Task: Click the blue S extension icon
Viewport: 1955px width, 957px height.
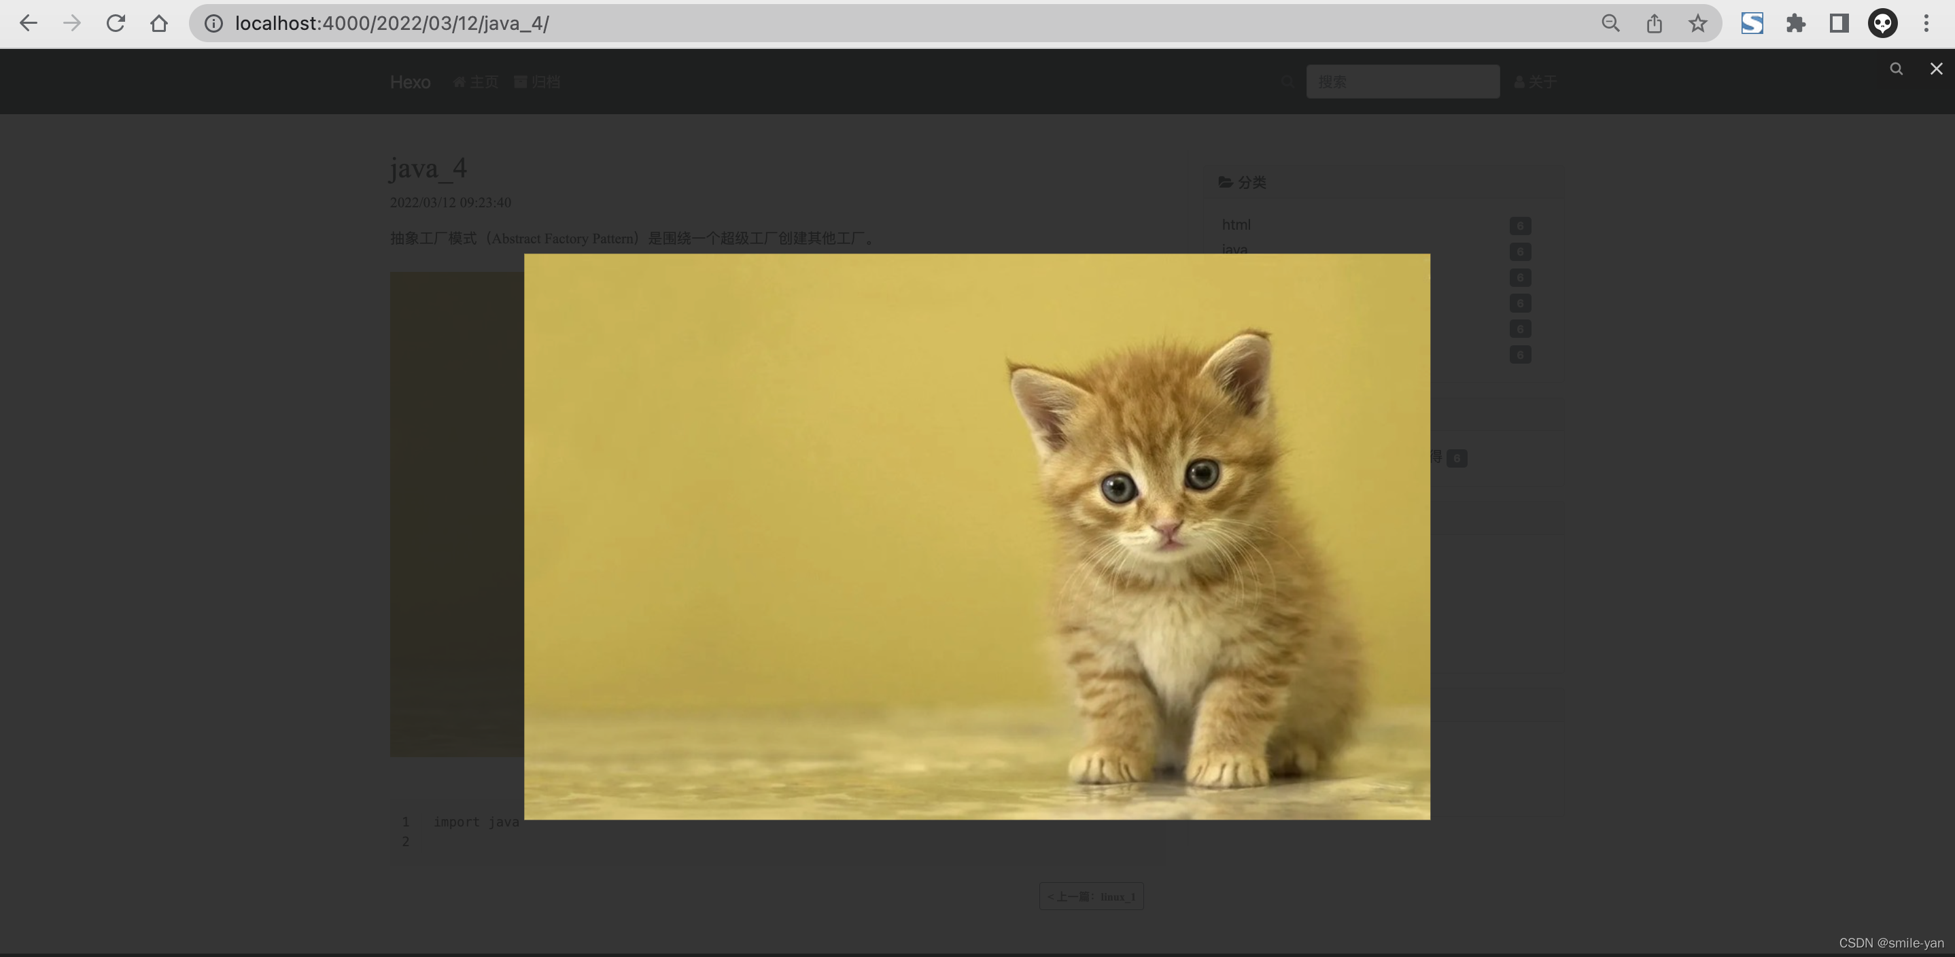Action: click(x=1752, y=24)
